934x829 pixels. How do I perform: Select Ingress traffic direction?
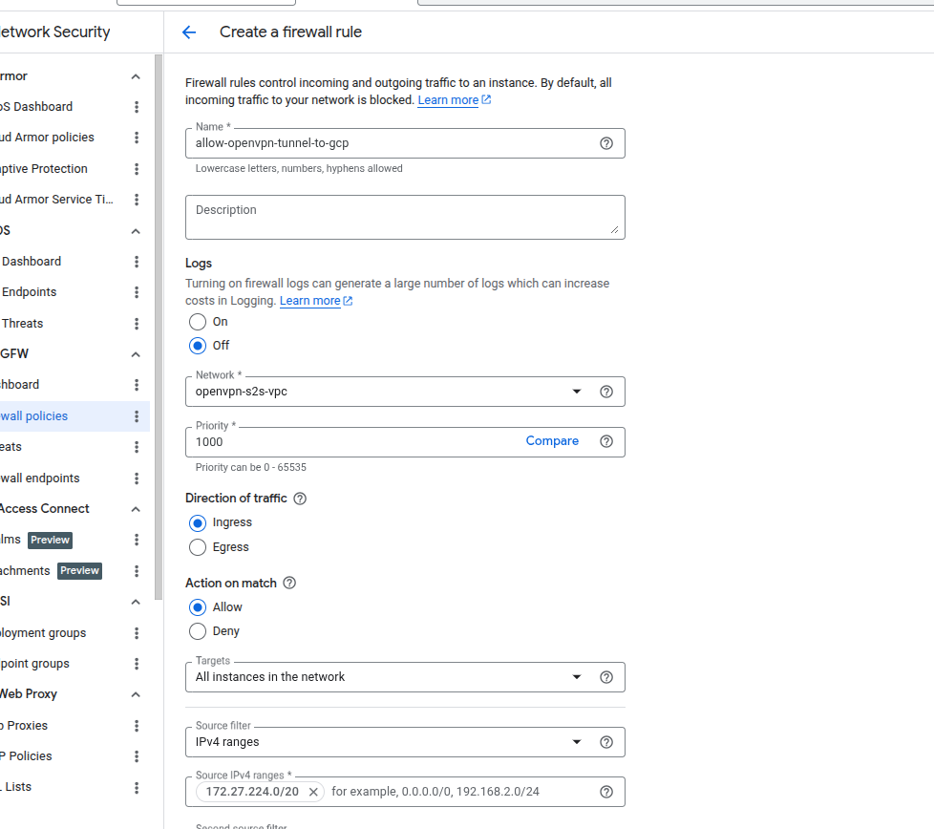(198, 522)
